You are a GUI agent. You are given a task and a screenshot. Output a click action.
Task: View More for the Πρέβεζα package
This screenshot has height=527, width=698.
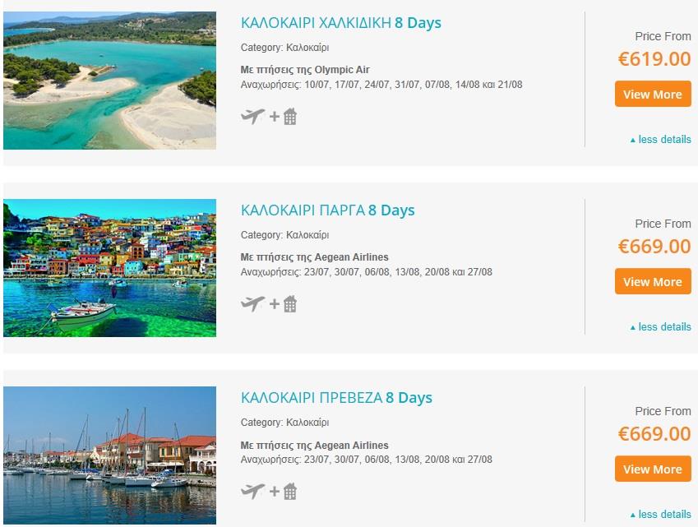pyautogui.click(x=653, y=469)
